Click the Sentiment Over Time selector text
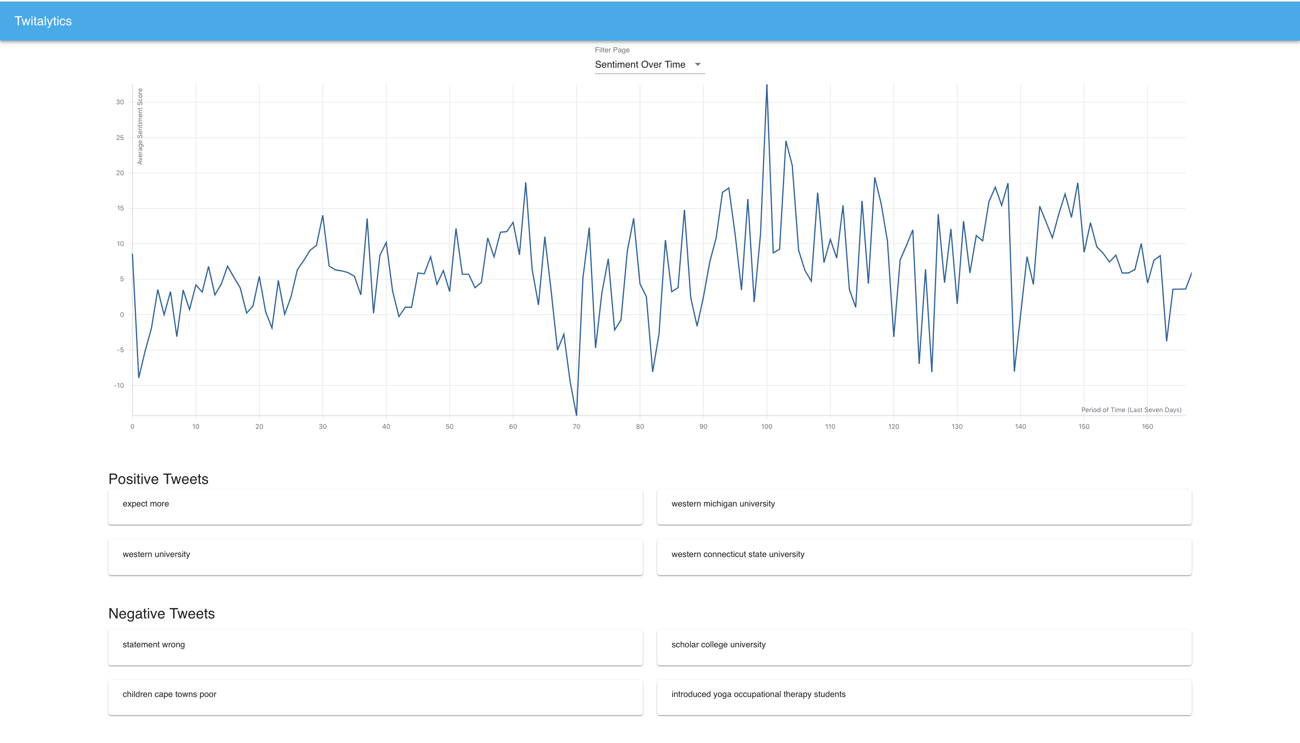The width and height of the screenshot is (1300, 743). tap(640, 64)
